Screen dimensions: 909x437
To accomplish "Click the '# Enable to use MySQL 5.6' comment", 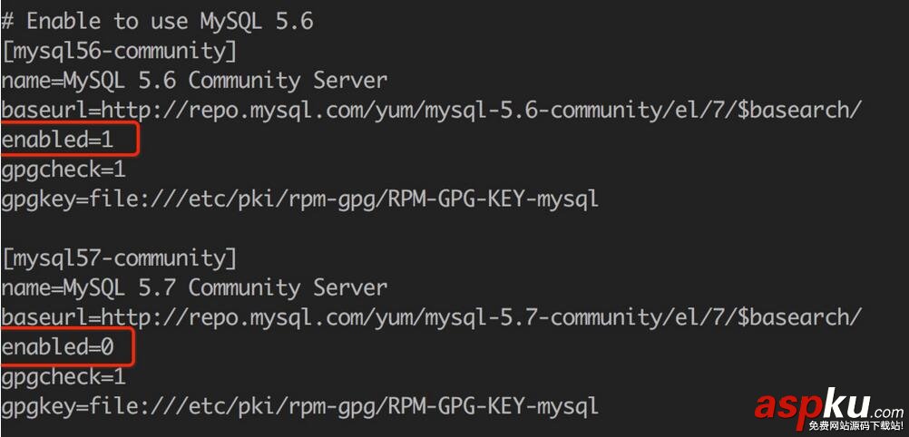I will 157,21.
